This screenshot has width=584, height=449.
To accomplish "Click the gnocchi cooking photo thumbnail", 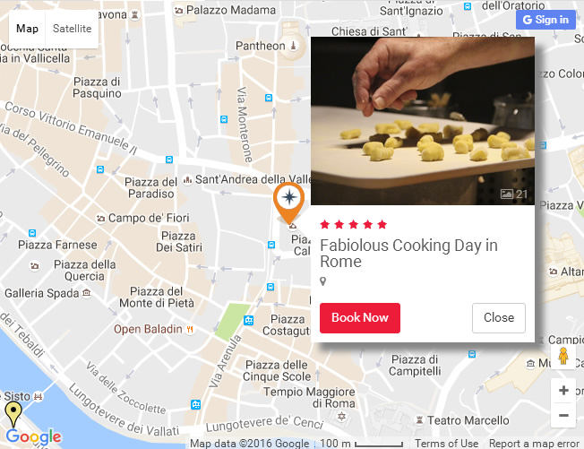I will click(423, 121).
